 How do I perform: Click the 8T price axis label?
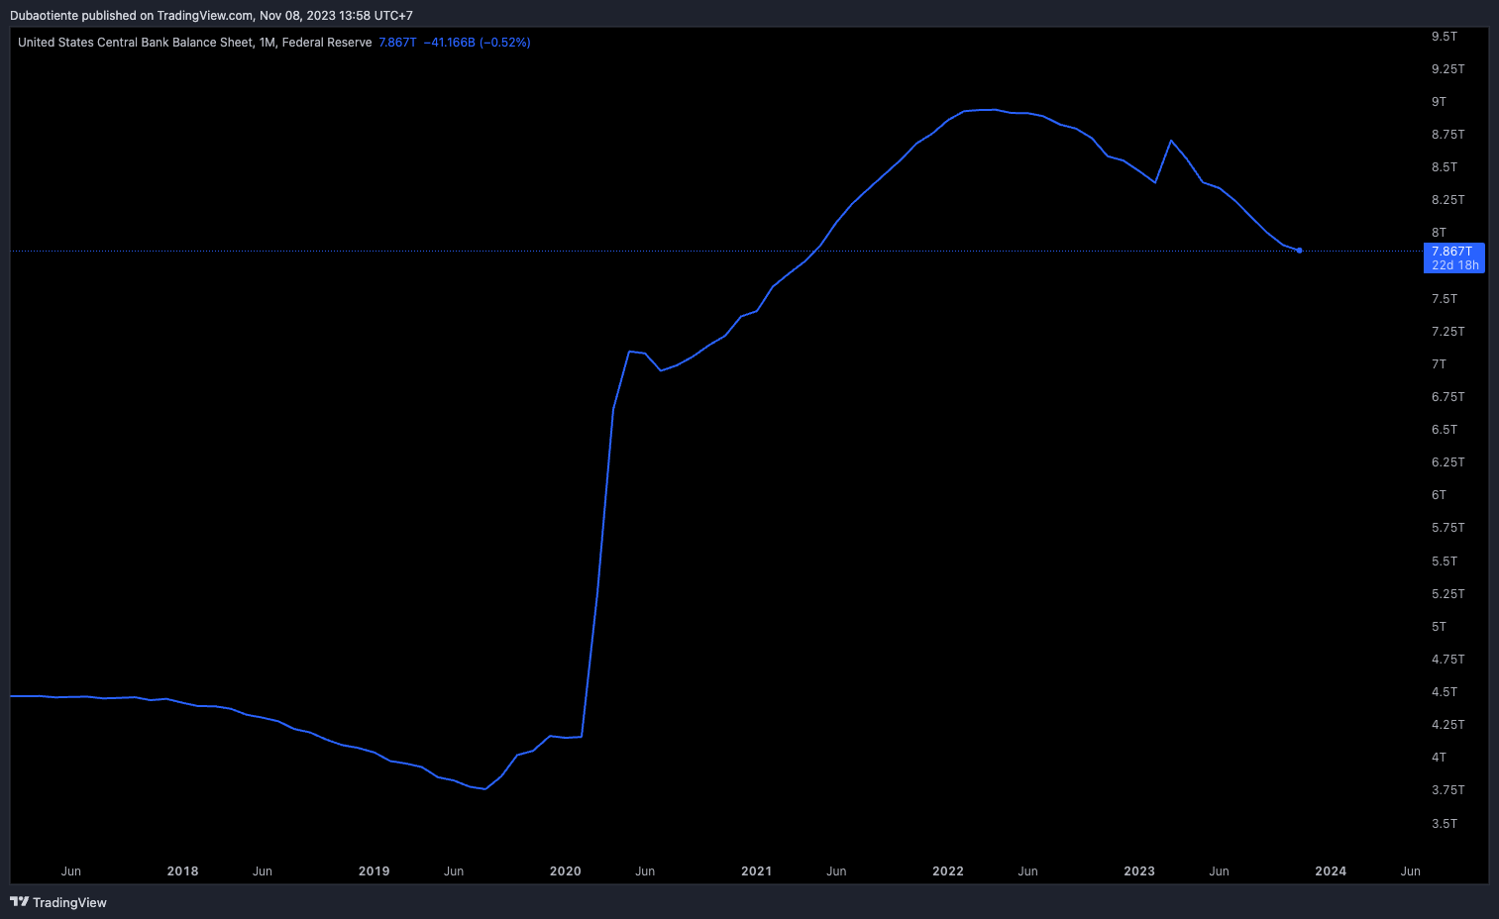tap(1439, 233)
